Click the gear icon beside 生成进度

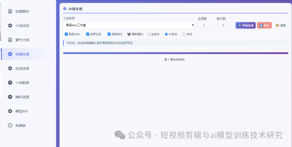click(10, 68)
